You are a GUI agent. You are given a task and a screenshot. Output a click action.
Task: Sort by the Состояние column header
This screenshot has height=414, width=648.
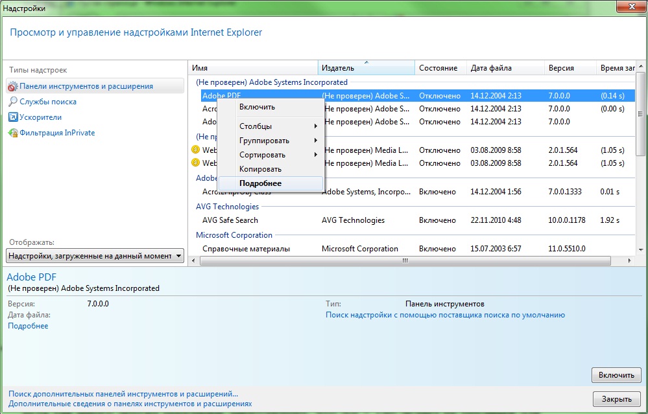coord(440,67)
